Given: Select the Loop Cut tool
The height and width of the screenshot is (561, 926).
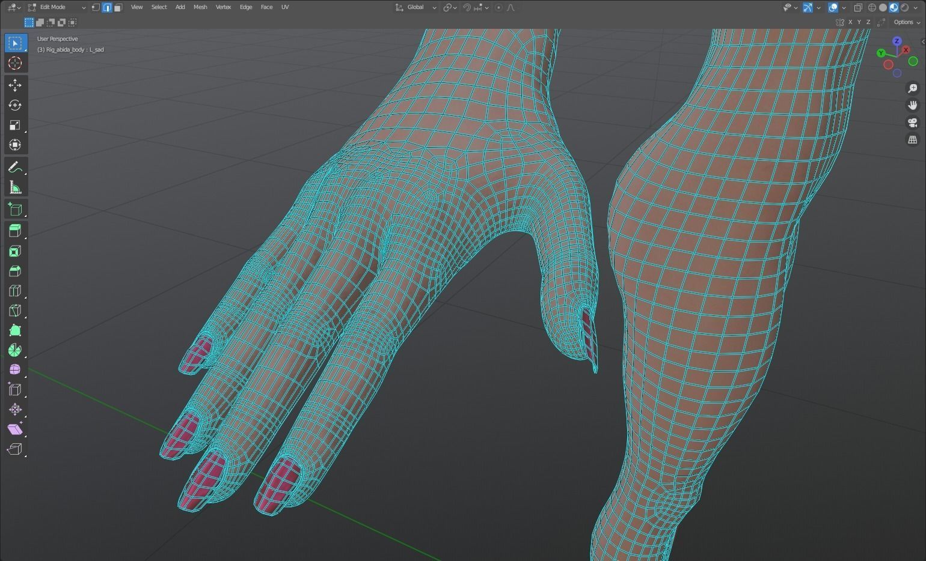Looking at the screenshot, I should [x=15, y=291].
